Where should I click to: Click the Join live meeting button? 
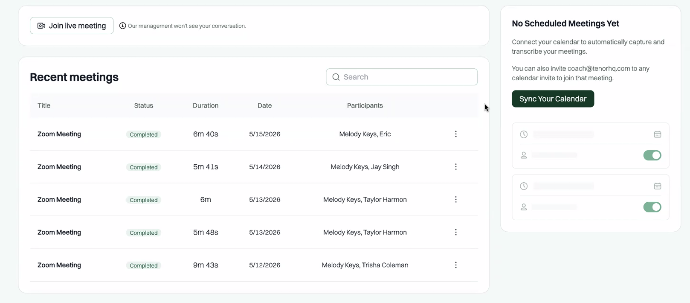72,26
